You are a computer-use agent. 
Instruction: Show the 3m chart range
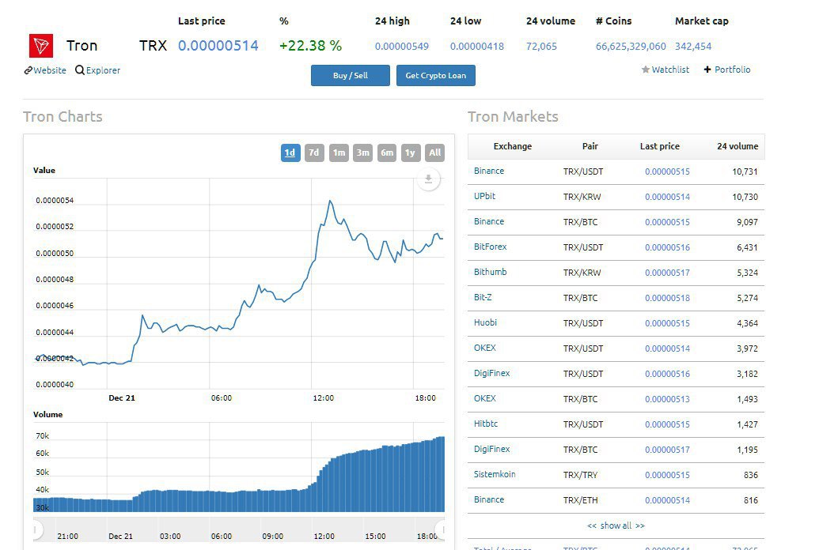[362, 153]
